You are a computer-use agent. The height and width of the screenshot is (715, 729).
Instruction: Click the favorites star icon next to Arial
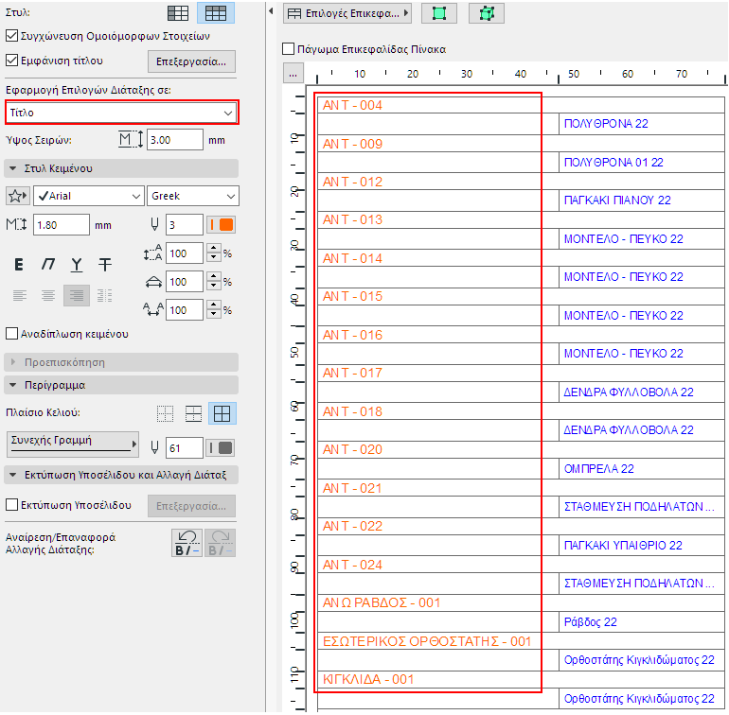tap(18, 196)
